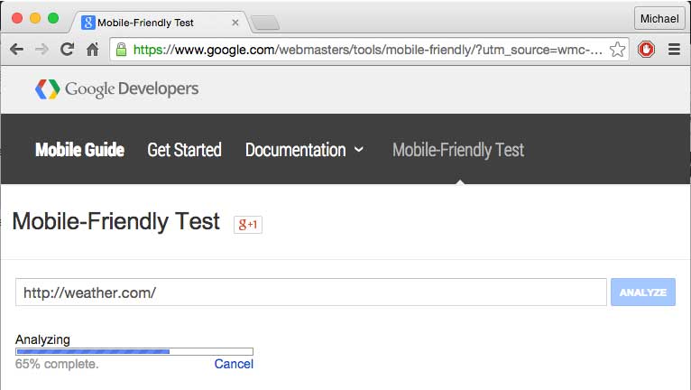Maximize the window with green button
Viewport: 691px width, 390px height.
(53, 18)
